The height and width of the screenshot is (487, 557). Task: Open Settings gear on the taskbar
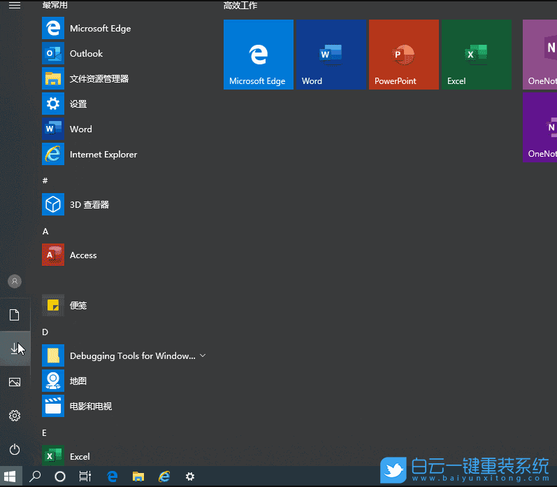click(x=190, y=477)
